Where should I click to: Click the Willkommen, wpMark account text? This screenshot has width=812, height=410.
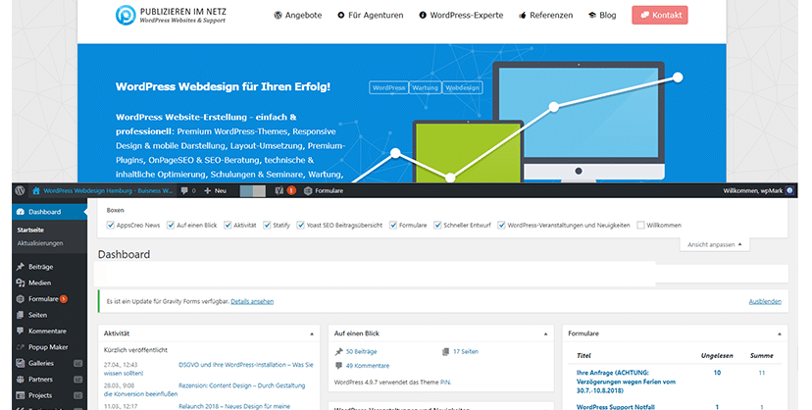753,190
